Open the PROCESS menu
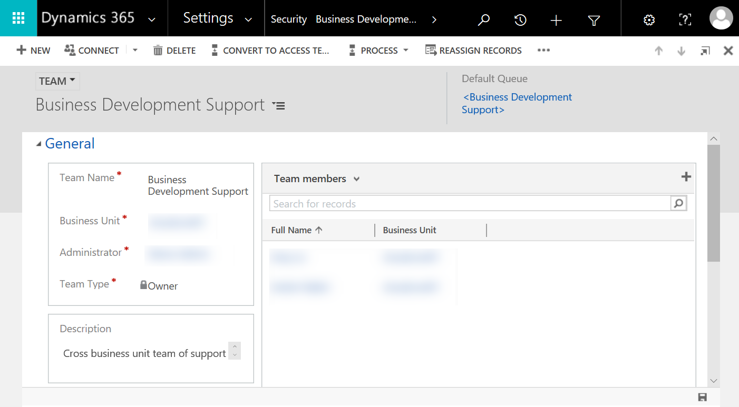The width and height of the screenshot is (739, 407). click(378, 51)
